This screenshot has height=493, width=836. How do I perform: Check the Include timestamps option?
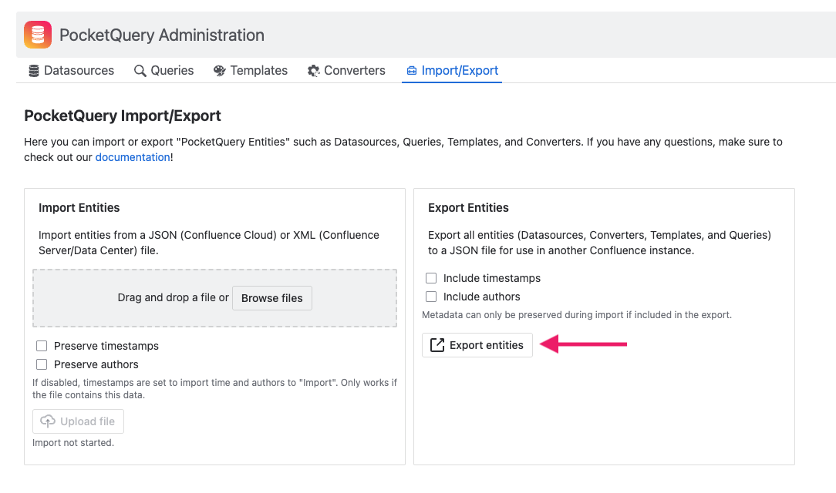pos(431,278)
